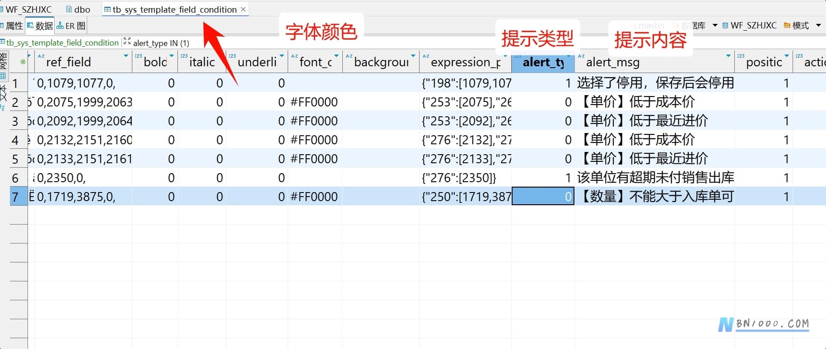Open the database selector dropdown arrow

pyautogui.click(x=715, y=26)
